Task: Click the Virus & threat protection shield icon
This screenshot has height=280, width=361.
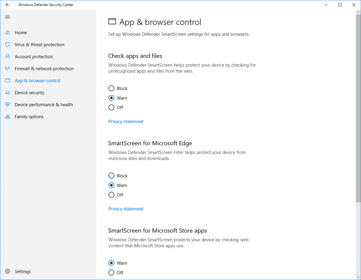Action: (x=8, y=44)
